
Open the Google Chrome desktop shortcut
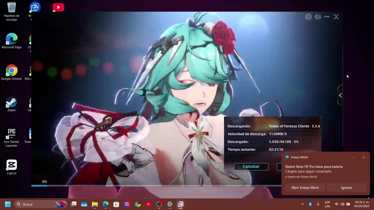click(12, 73)
